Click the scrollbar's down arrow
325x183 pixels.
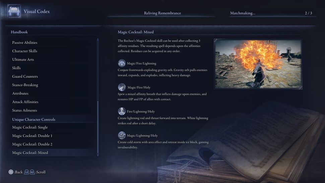point(98,155)
